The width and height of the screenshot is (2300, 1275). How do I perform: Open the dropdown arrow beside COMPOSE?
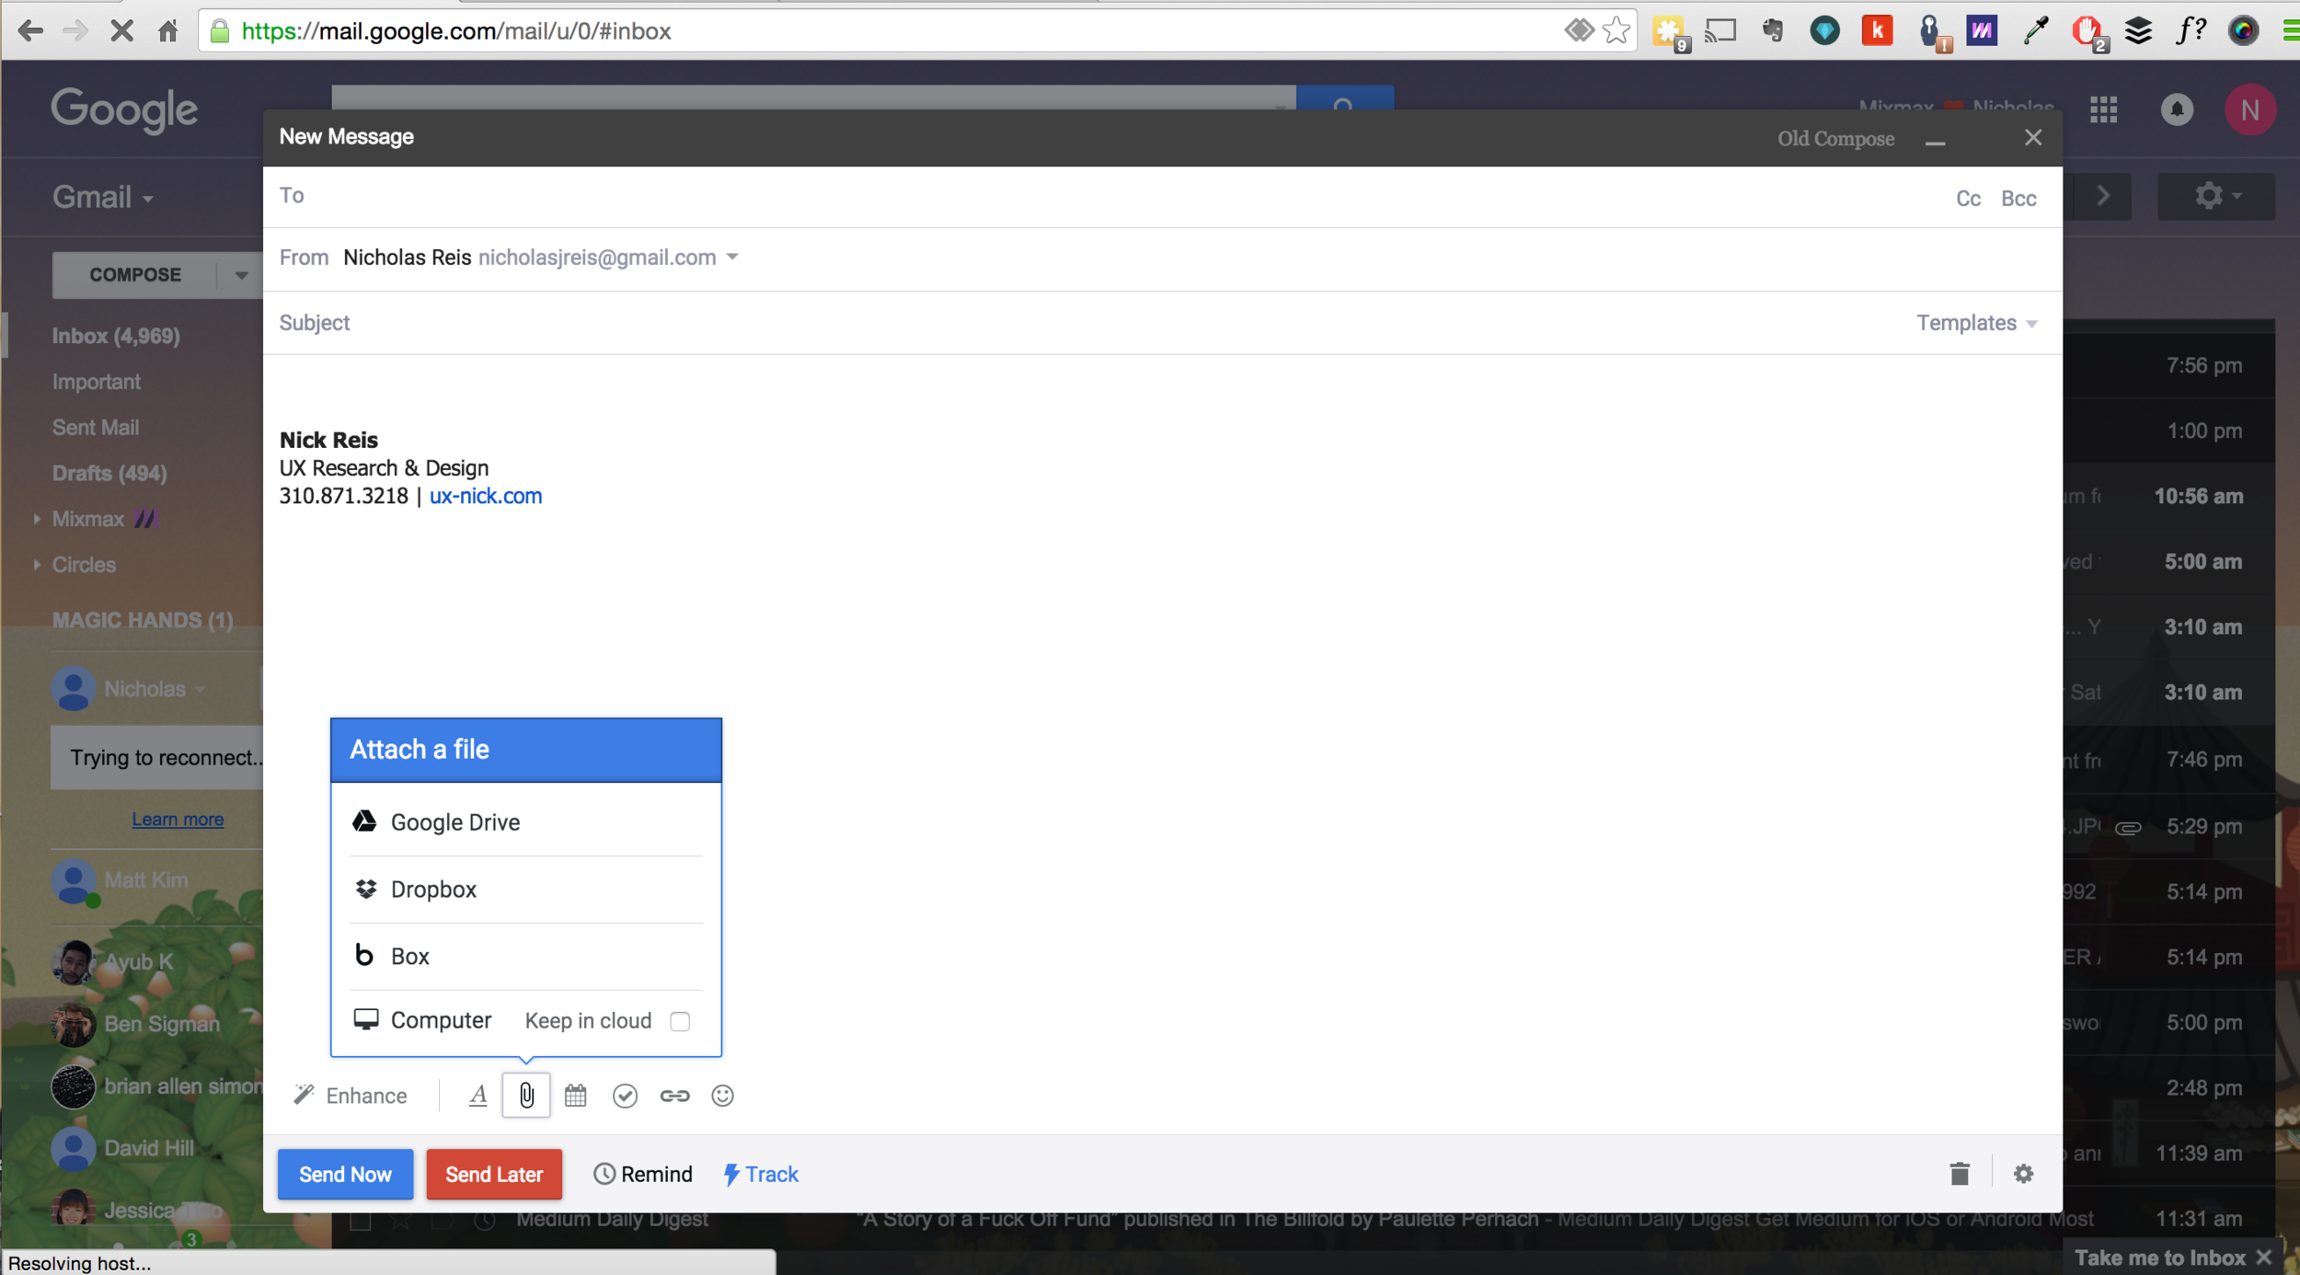241,275
